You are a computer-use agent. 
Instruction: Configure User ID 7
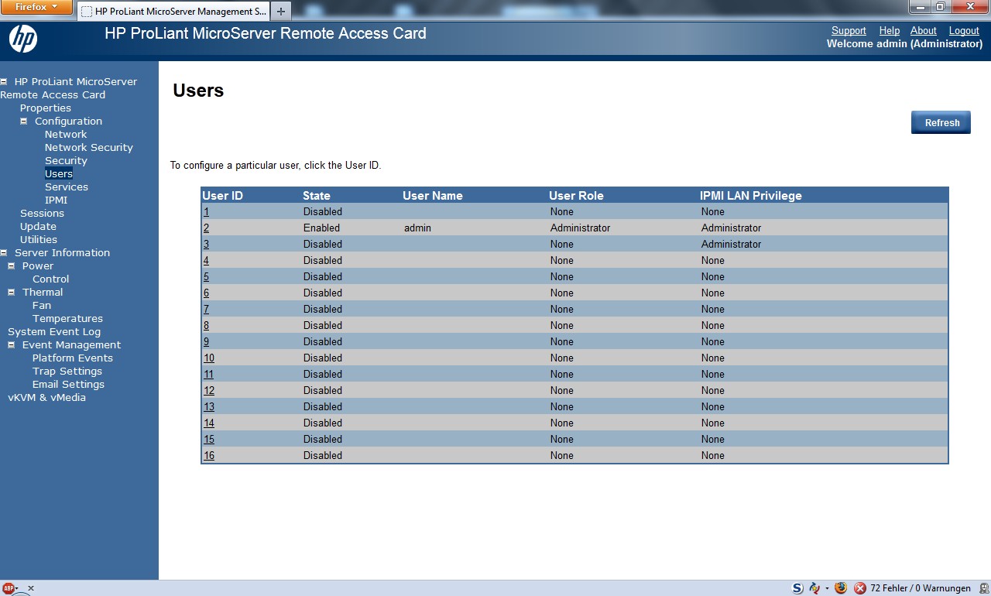[206, 309]
